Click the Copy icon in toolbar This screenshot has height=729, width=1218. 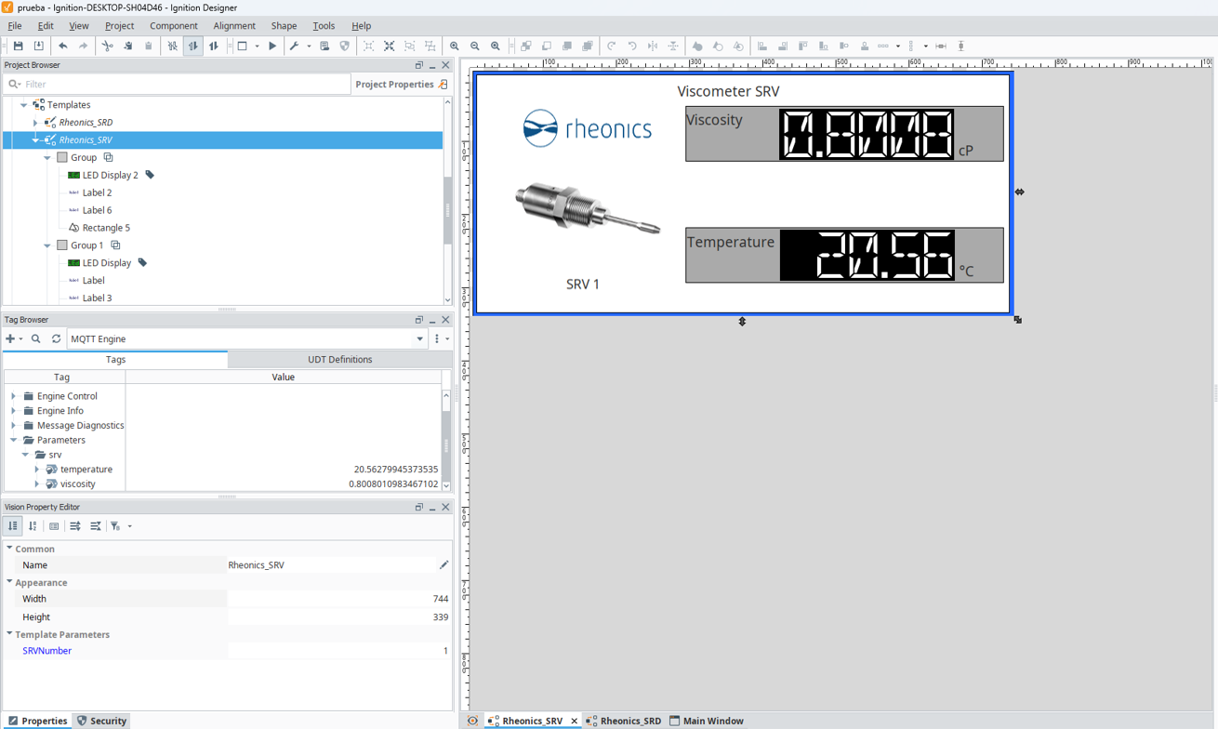pyautogui.click(x=127, y=46)
